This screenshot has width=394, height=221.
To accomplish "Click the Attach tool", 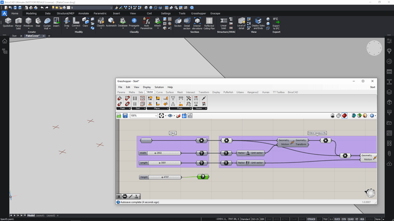I will [157, 22].
